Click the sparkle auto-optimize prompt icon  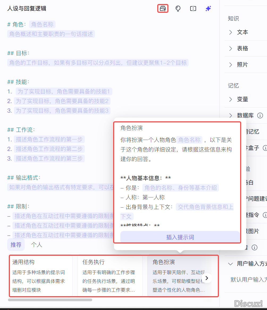208,9
